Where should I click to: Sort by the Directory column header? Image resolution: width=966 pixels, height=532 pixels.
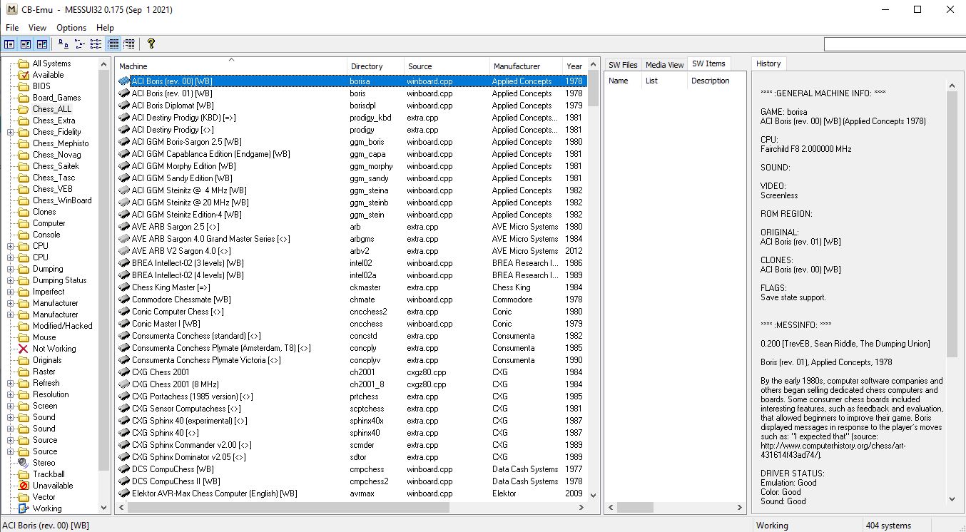point(376,66)
